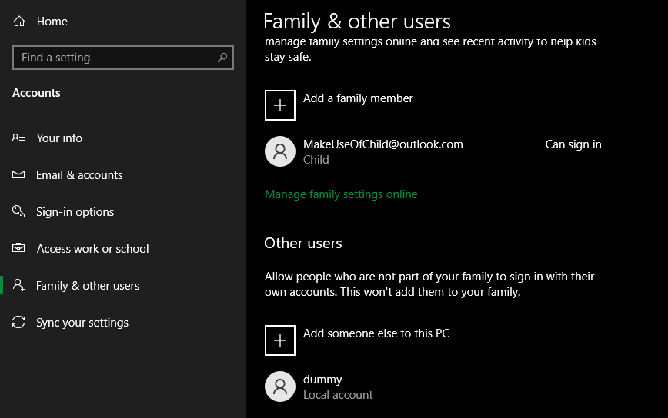Open Your info section
Screen dimensions: 668x418
tap(59, 138)
